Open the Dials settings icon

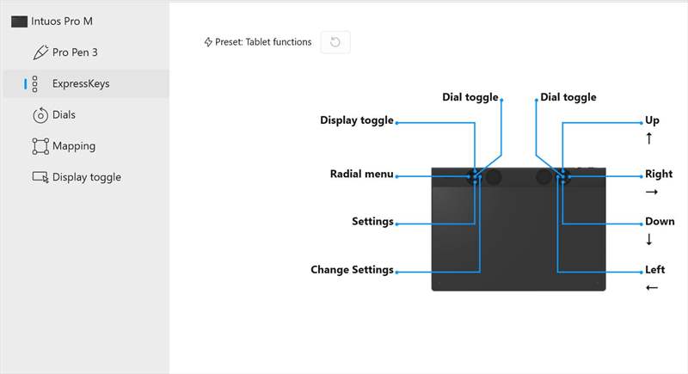[x=40, y=115]
